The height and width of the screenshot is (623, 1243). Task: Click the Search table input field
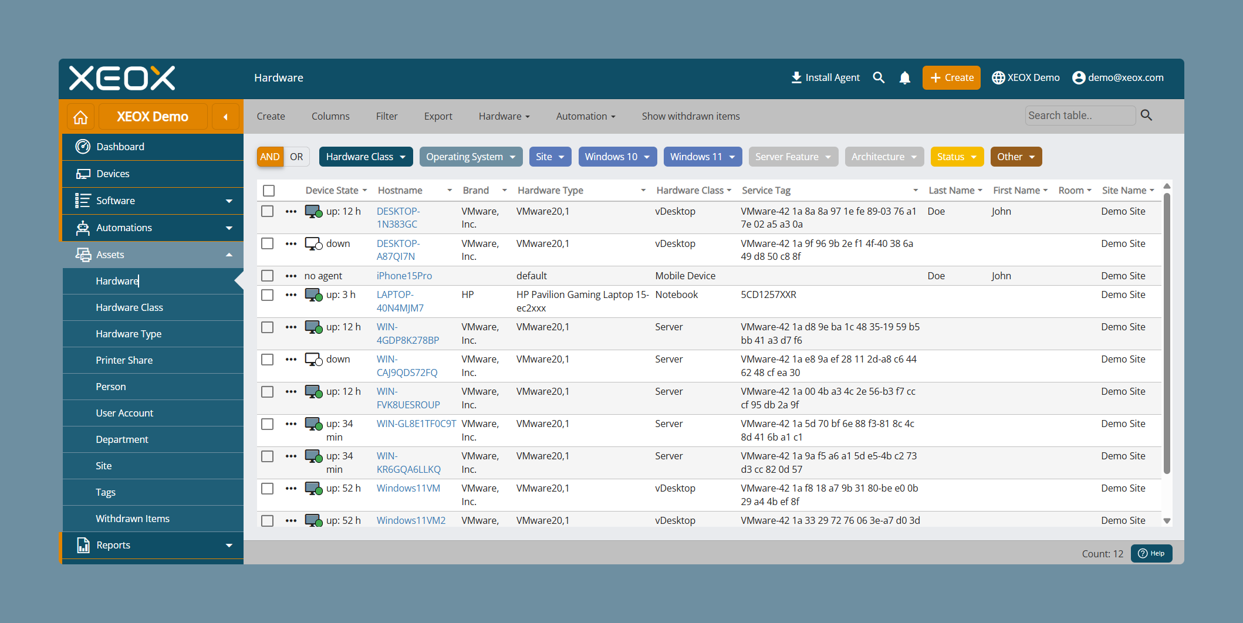click(x=1080, y=116)
